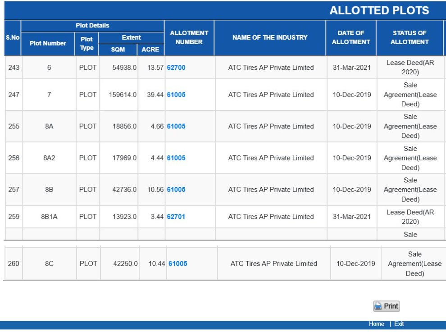Open allotment number 62701 link
Viewport: 446px width, 332px height.
pos(176,217)
